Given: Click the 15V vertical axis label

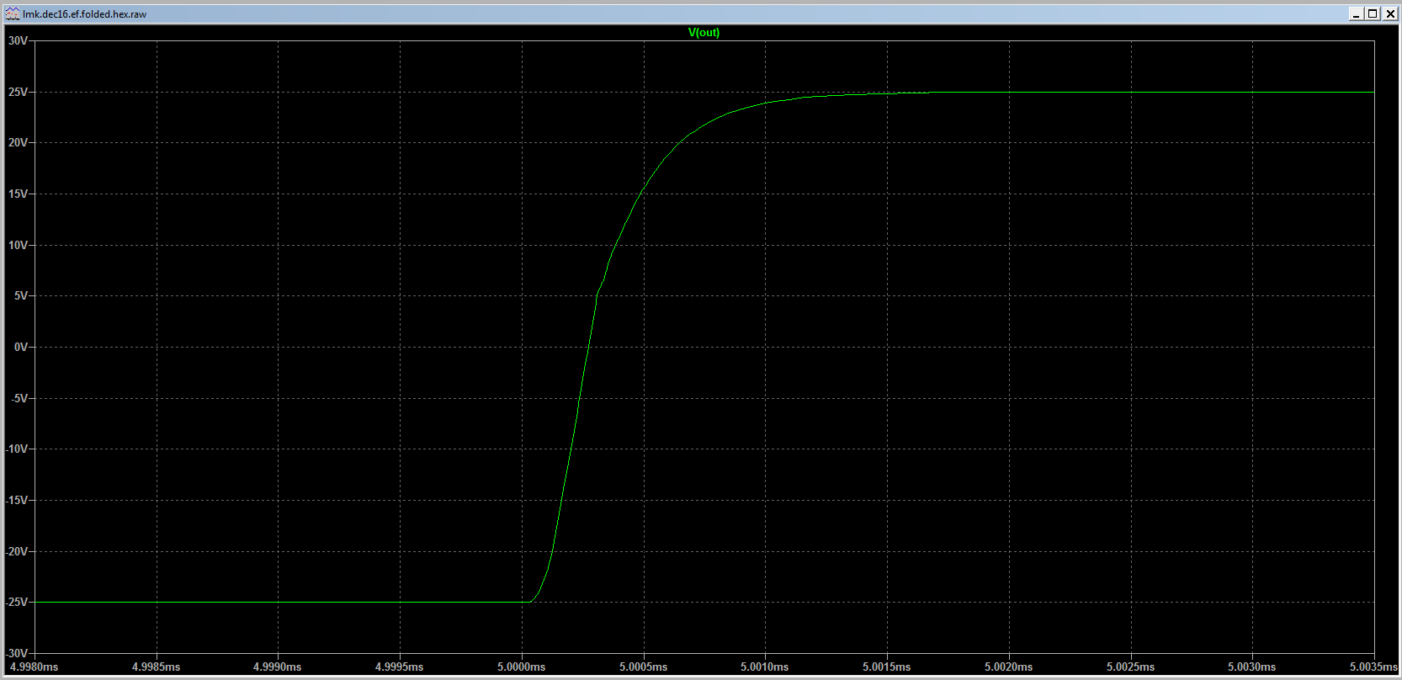Looking at the screenshot, I should pyautogui.click(x=18, y=194).
